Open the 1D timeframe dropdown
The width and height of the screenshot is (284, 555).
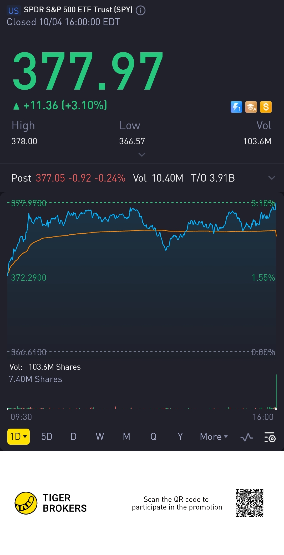18,437
